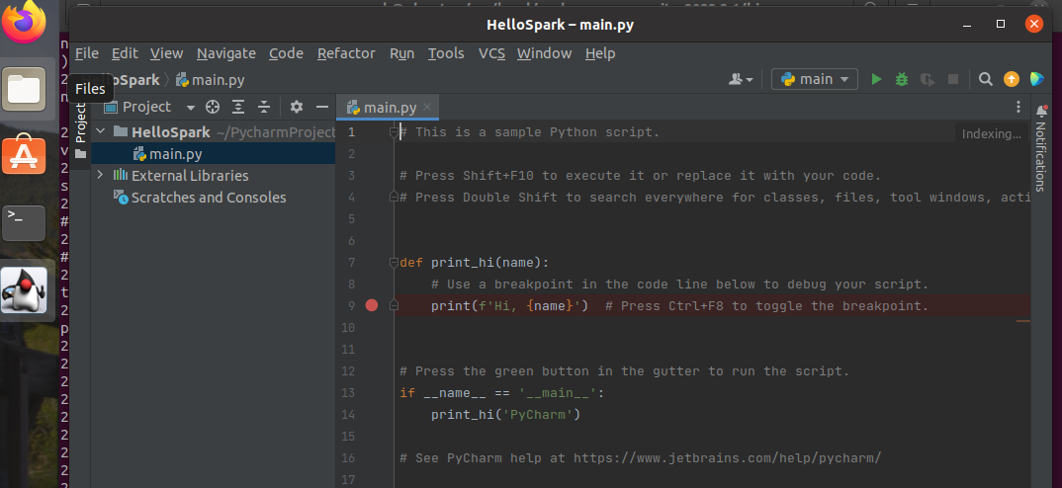Launch Firefox from the Ubuntu dock
Screen dimensions: 1062x488
coord(25,21)
